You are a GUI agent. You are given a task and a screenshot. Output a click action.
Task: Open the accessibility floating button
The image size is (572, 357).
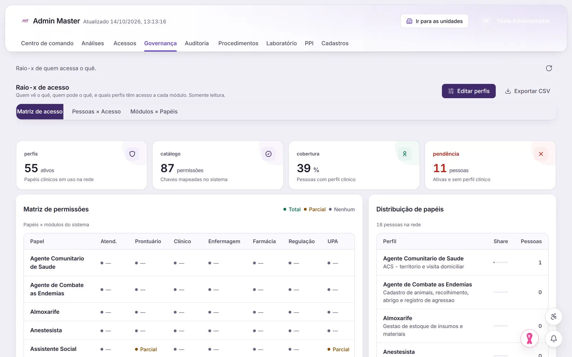553,317
